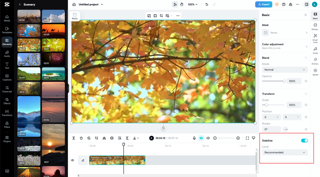
Task: Undo the last action
Action: (x=207, y=4)
